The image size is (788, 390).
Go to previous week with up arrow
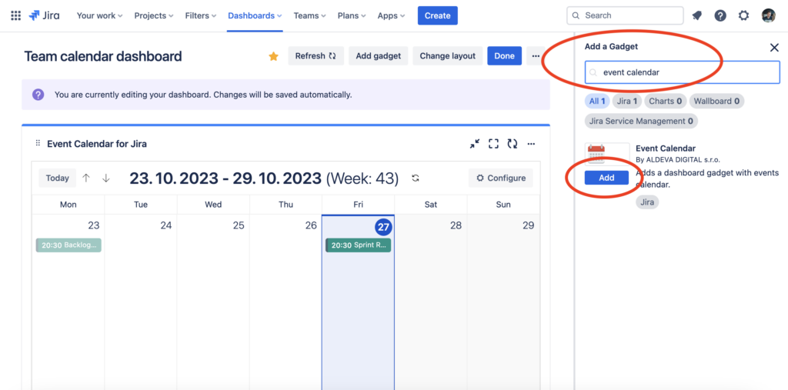[x=86, y=178]
